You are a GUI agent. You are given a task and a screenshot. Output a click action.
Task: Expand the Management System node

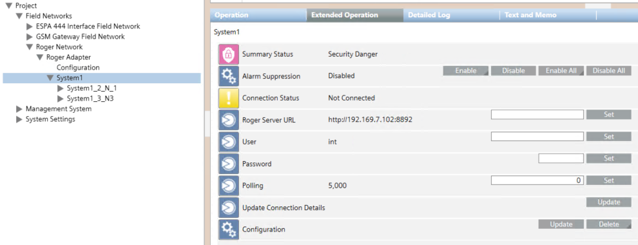(x=19, y=109)
